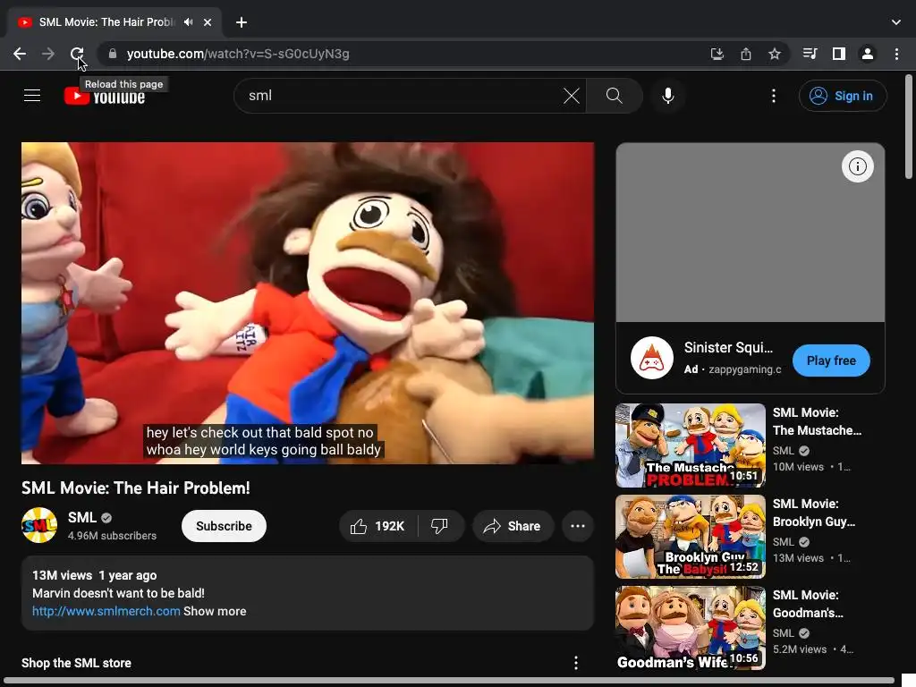916x687 pixels.
Task: Open the Shop the SML store options menu
Action: click(x=576, y=663)
